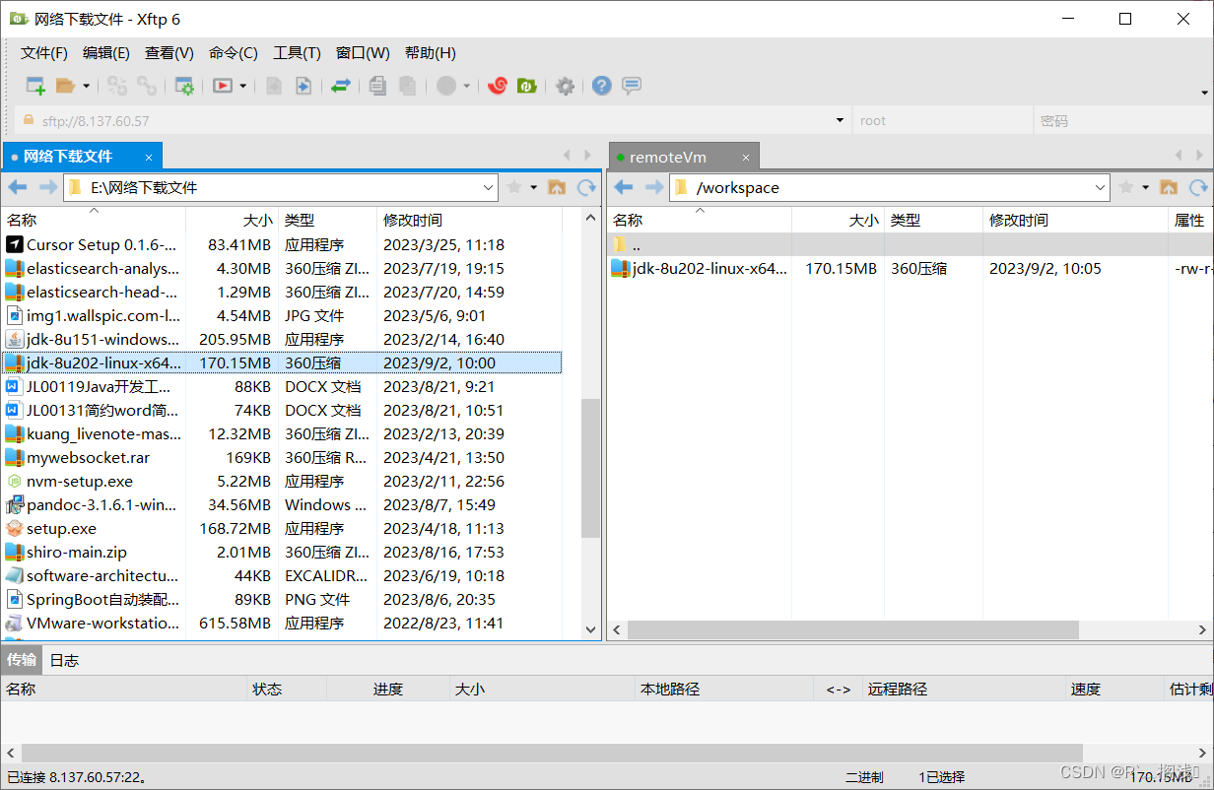This screenshot has width=1214, height=790.
Task: Refresh the remote pane file list
Action: (x=1198, y=187)
